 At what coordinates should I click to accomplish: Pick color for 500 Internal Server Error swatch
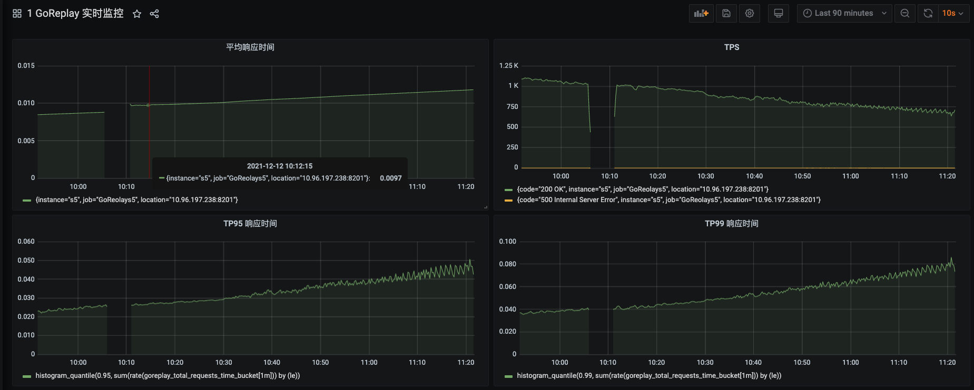[508, 201]
